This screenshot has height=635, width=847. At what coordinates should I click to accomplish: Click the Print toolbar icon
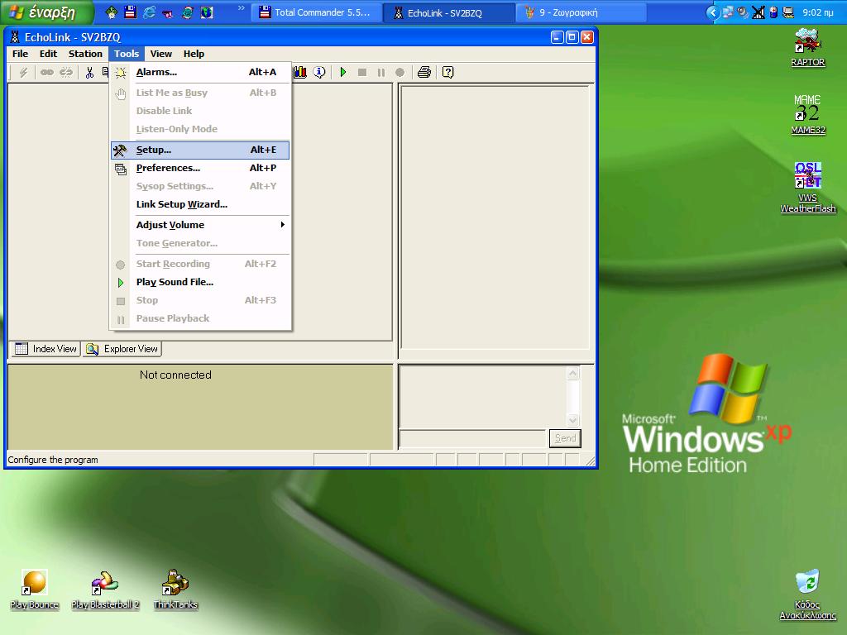point(424,73)
